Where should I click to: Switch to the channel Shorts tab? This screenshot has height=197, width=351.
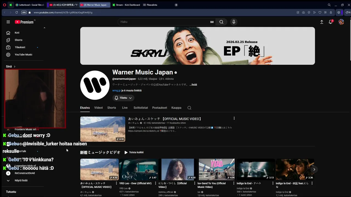[x=112, y=108]
